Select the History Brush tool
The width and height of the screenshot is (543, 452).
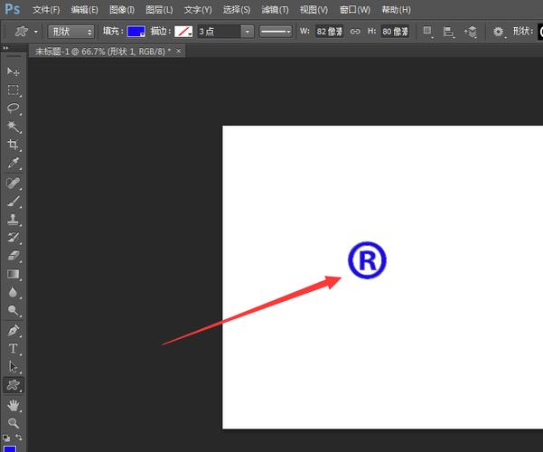tap(14, 238)
